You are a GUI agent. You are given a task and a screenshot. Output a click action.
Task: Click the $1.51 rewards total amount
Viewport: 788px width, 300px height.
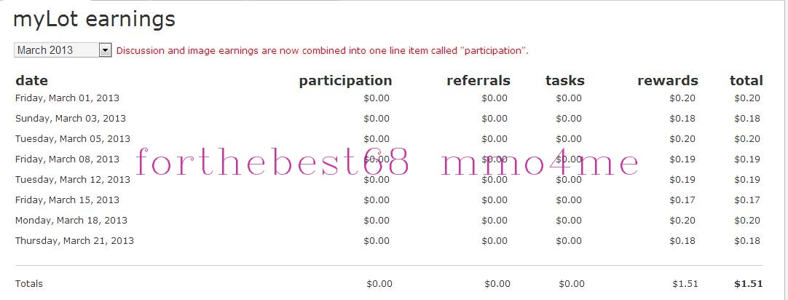(684, 284)
